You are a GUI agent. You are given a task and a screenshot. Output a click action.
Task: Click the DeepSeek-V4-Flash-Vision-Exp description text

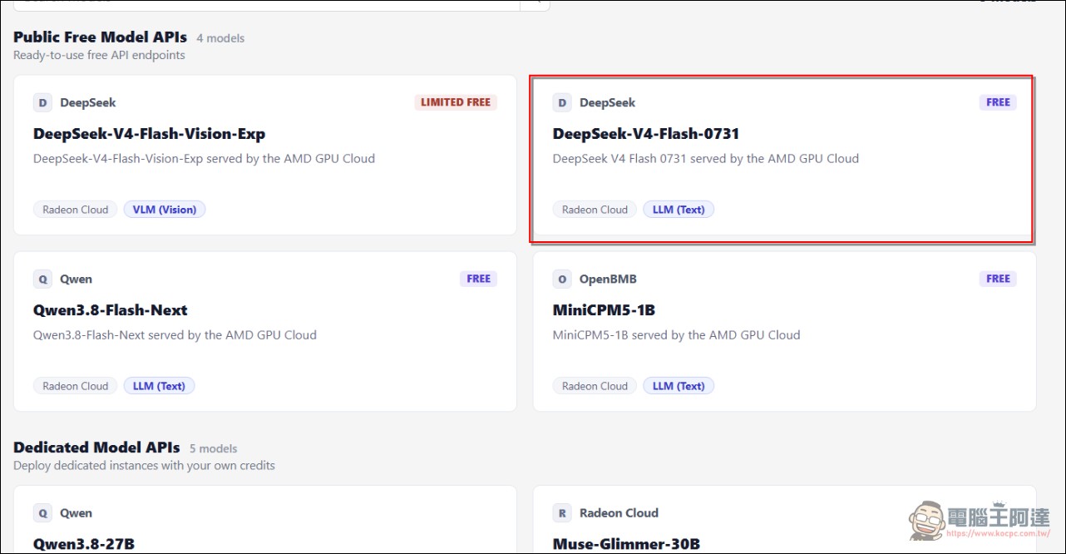pos(204,158)
